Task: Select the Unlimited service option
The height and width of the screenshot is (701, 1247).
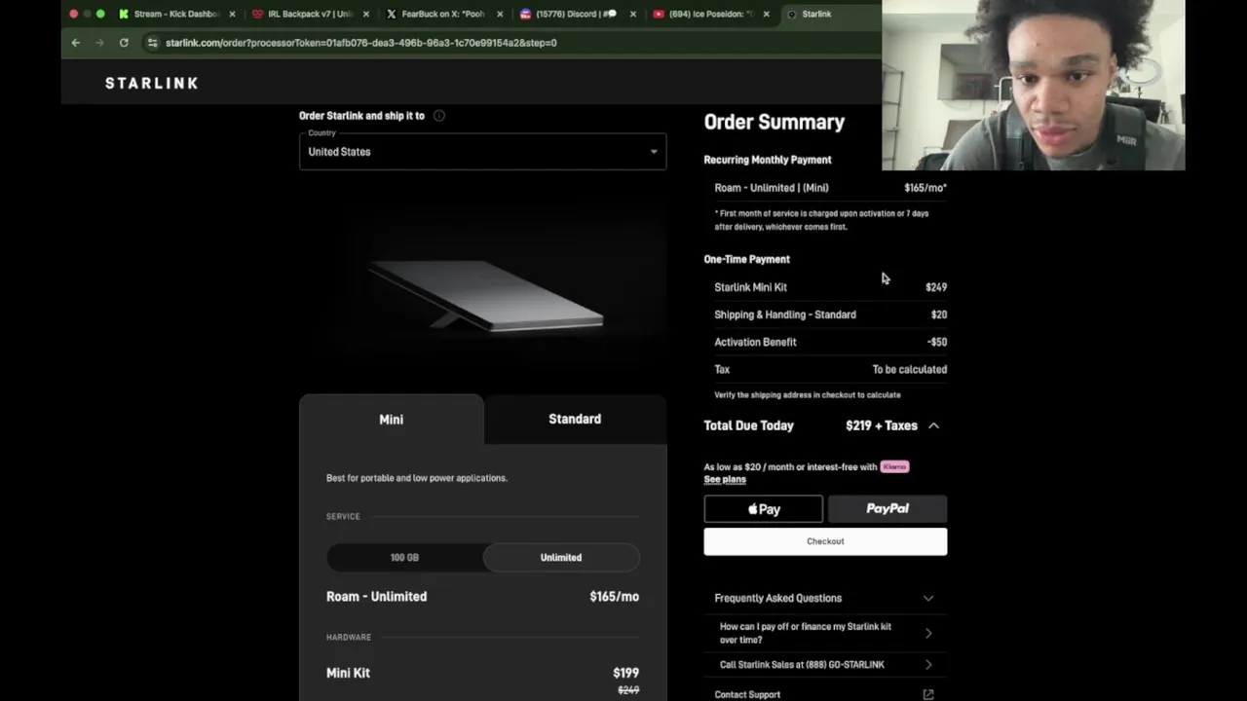Action: point(561,558)
